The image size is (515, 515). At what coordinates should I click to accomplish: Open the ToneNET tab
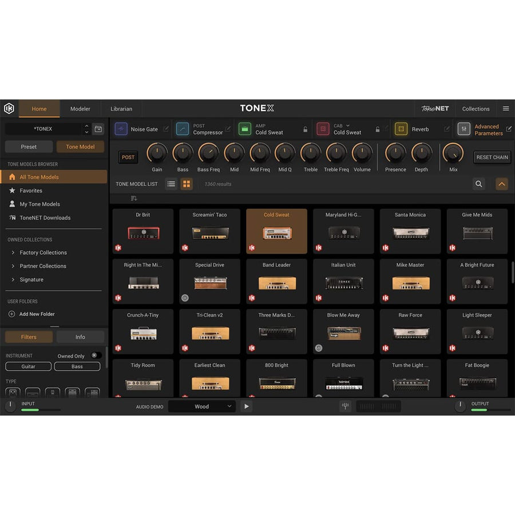click(x=435, y=109)
